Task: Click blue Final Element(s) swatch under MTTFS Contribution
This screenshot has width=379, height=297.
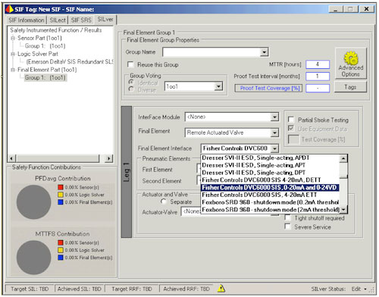Action: (x=61, y=258)
